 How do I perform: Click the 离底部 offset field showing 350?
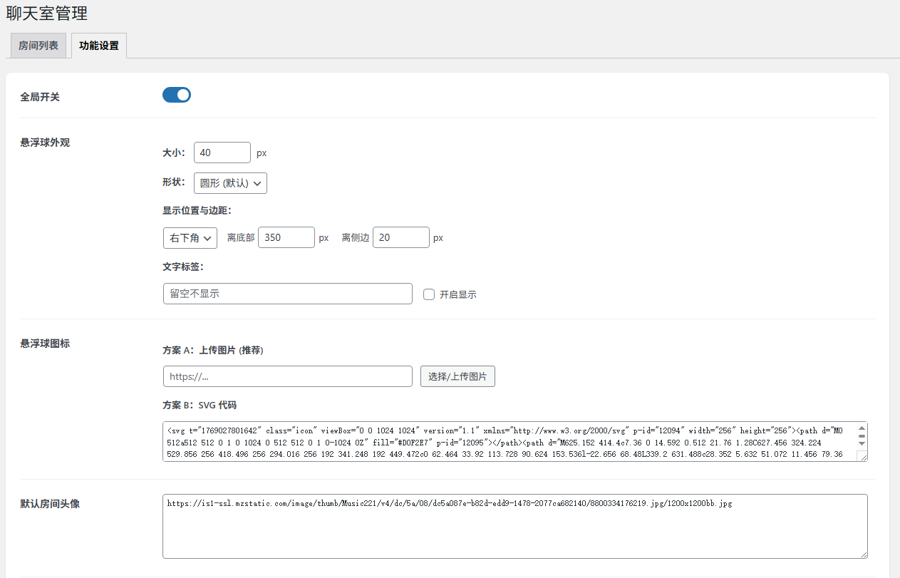(286, 238)
